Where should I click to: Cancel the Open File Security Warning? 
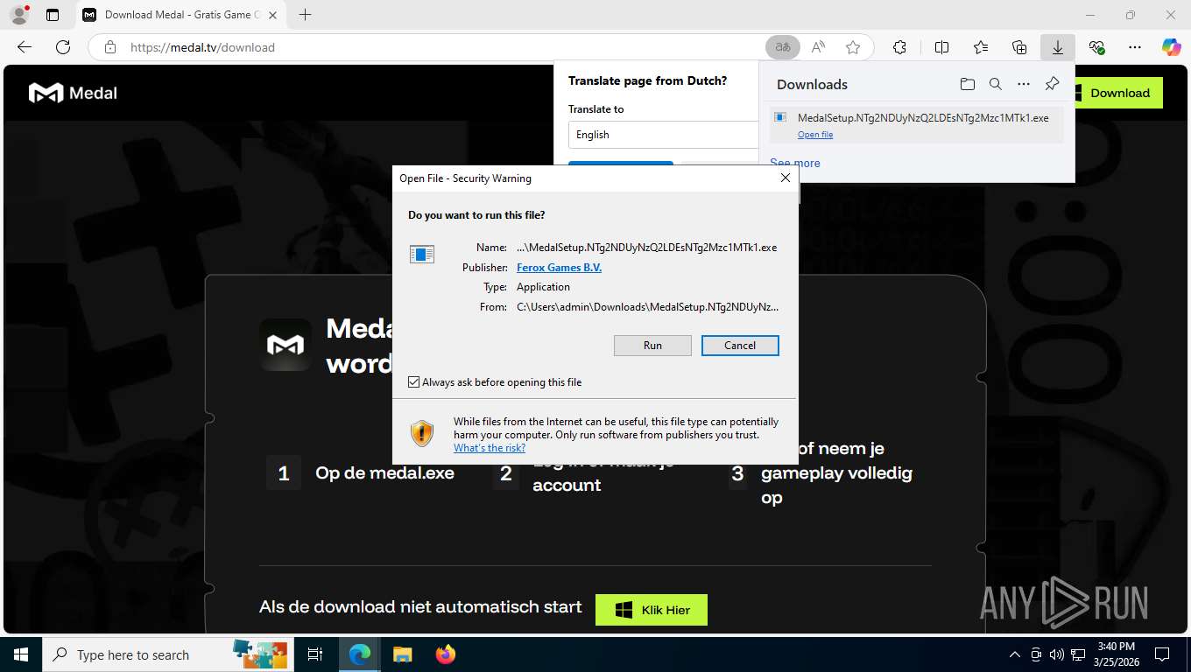(740, 346)
